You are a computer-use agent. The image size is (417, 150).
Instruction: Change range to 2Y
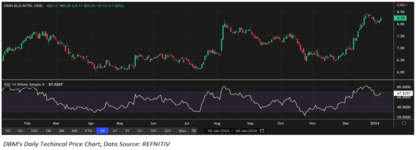tap(115, 131)
